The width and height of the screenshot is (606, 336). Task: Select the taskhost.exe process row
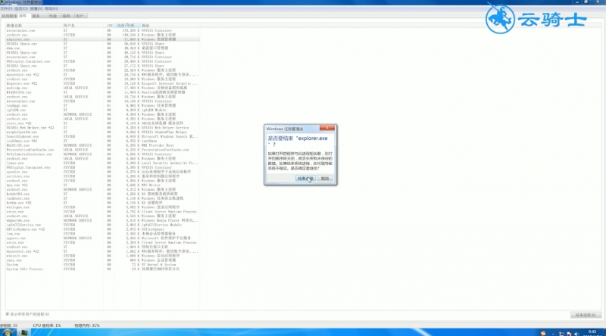[102, 198]
